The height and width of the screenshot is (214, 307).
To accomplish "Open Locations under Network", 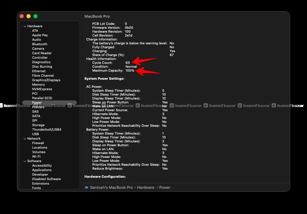I will (x=40, y=147).
